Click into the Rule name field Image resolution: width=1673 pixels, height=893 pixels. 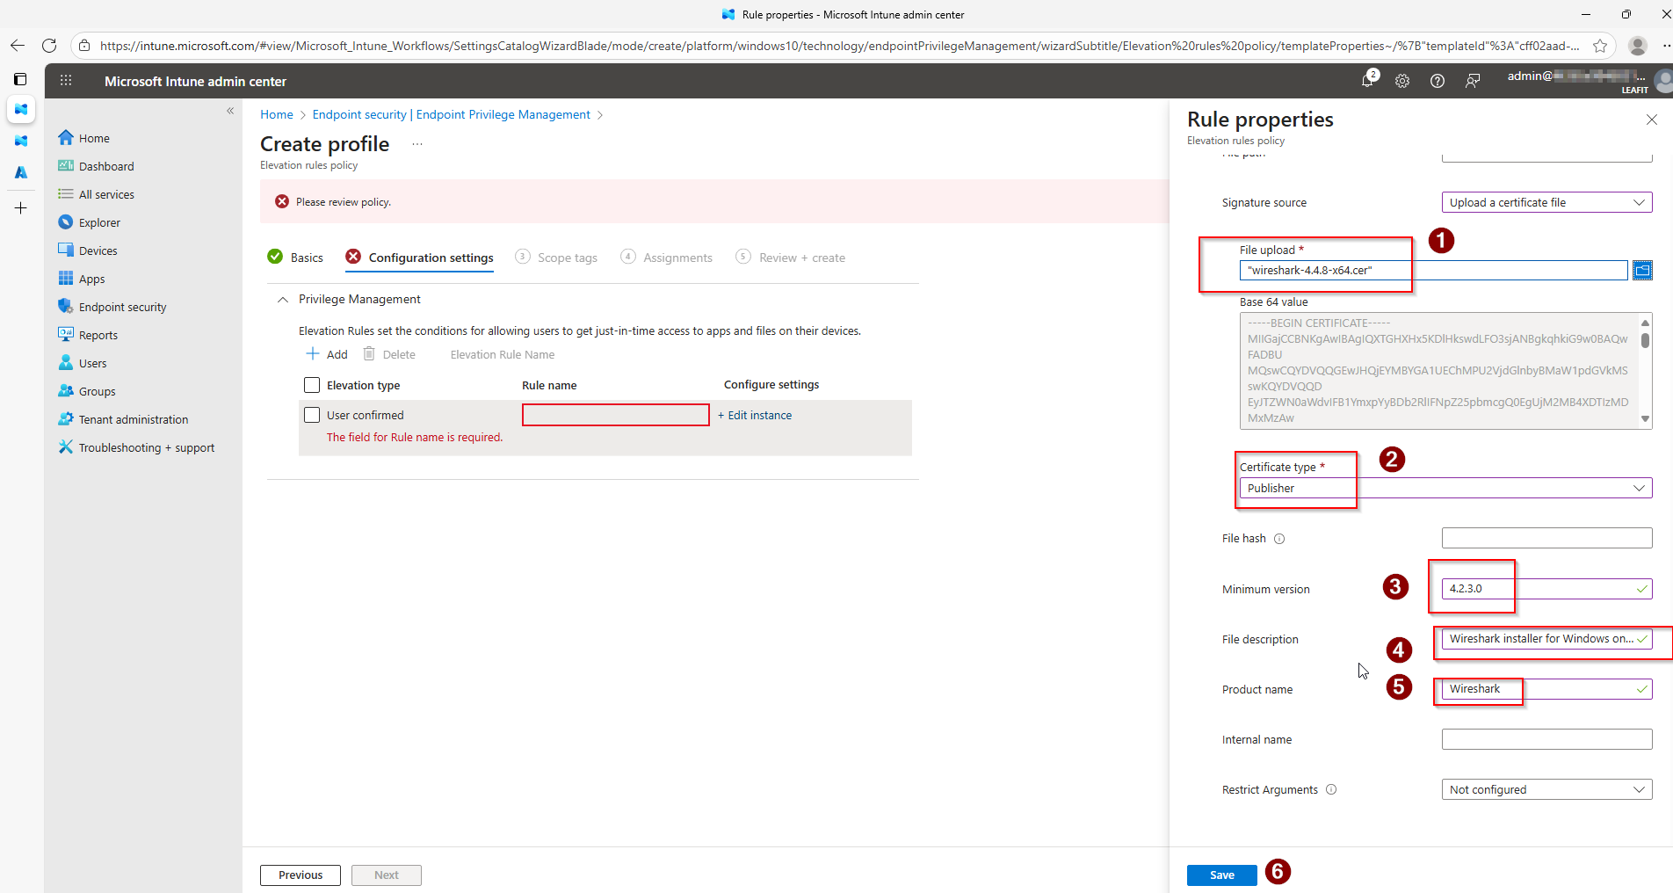tap(616, 415)
